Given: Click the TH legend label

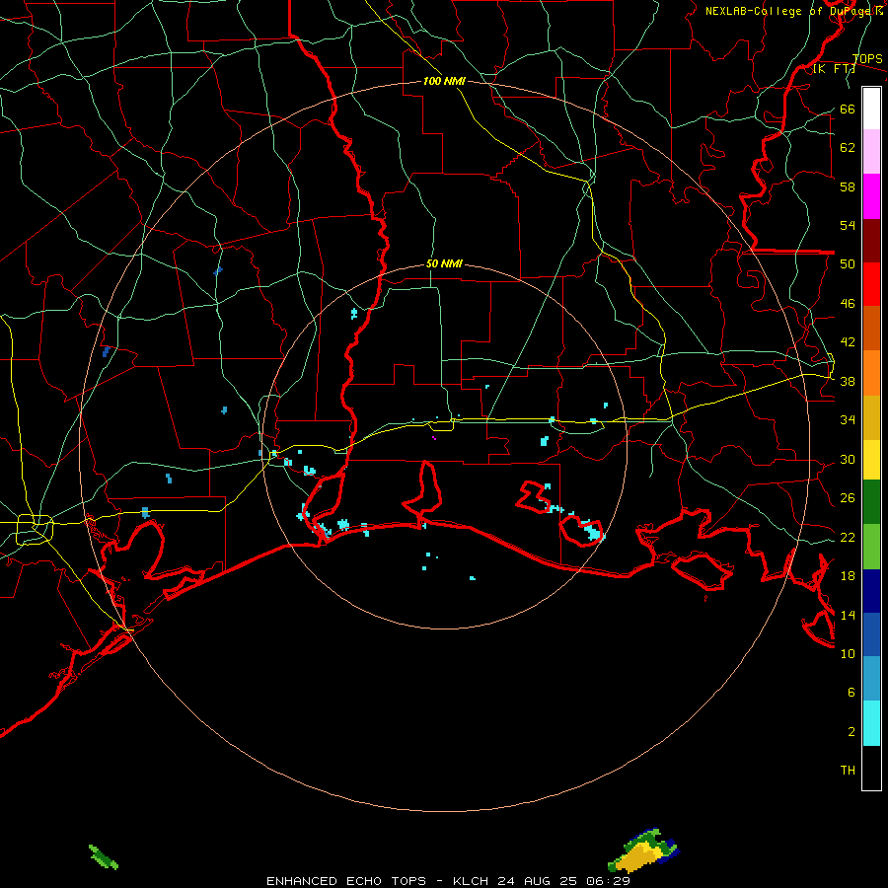Looking at the screenshot, I should click(x=848, y=770).
